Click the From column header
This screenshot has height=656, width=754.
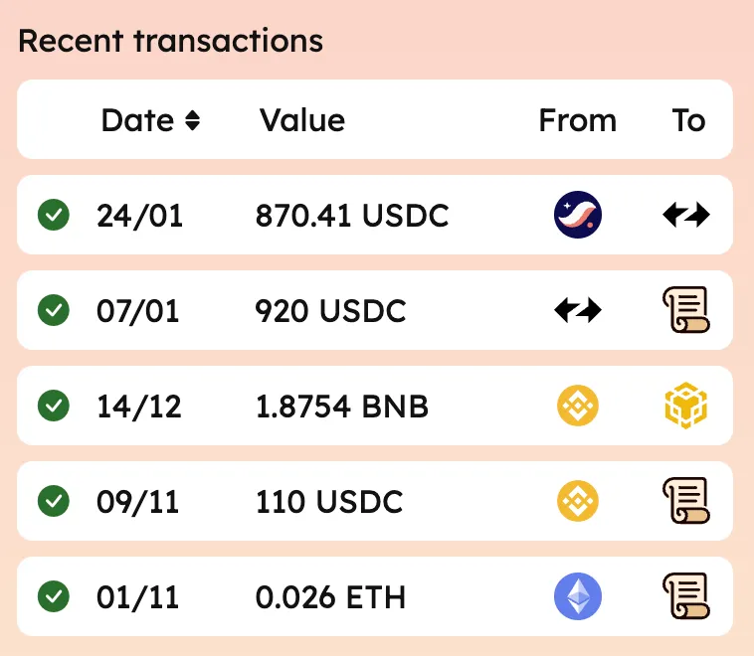[578, 120]
